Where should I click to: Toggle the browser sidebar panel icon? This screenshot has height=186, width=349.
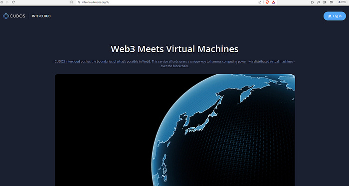[324, 2]
